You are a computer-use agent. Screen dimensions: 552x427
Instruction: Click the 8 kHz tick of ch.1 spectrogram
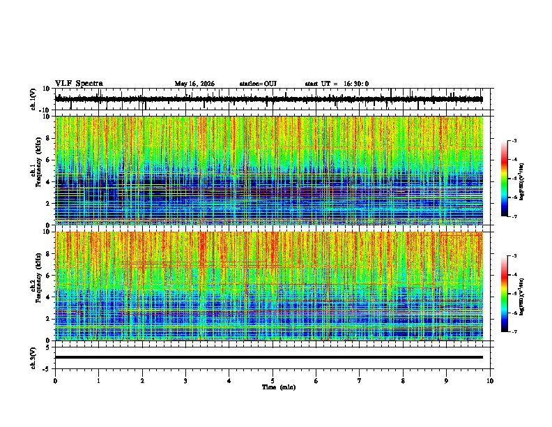point(49,138)
